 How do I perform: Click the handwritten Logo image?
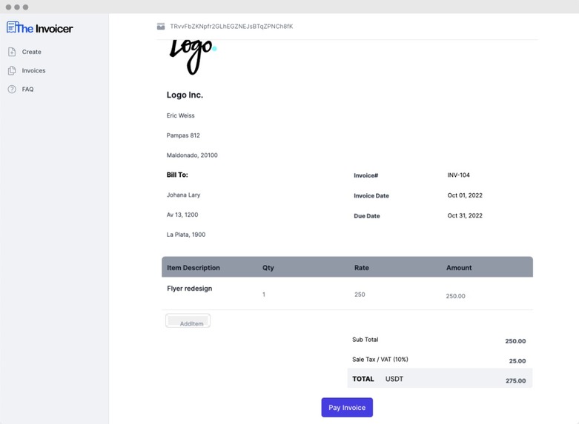193,57
